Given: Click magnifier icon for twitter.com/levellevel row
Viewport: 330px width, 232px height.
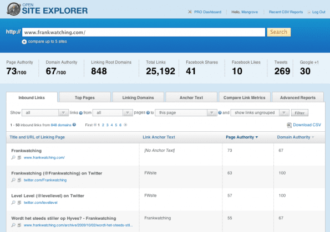Looking at the screenshot, I should pos(13,202).
